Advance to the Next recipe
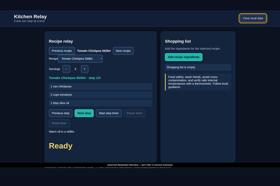 click(x=123, y=51)
